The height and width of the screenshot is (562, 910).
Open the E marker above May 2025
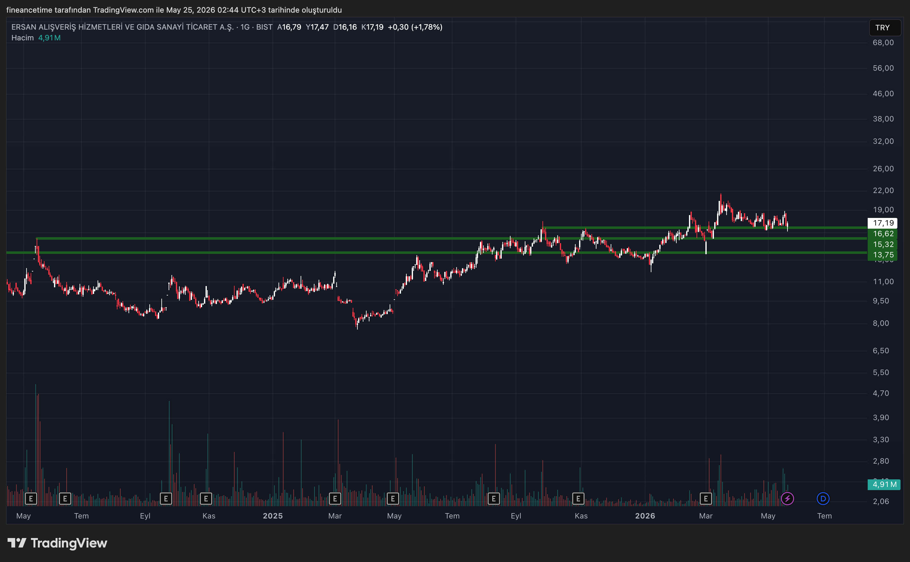click(393, 498)
